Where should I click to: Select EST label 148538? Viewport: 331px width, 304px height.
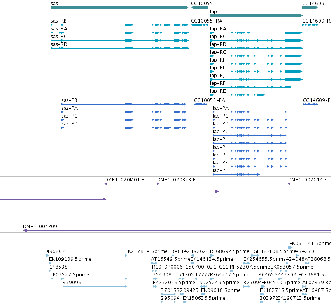(x=58, y=267)
